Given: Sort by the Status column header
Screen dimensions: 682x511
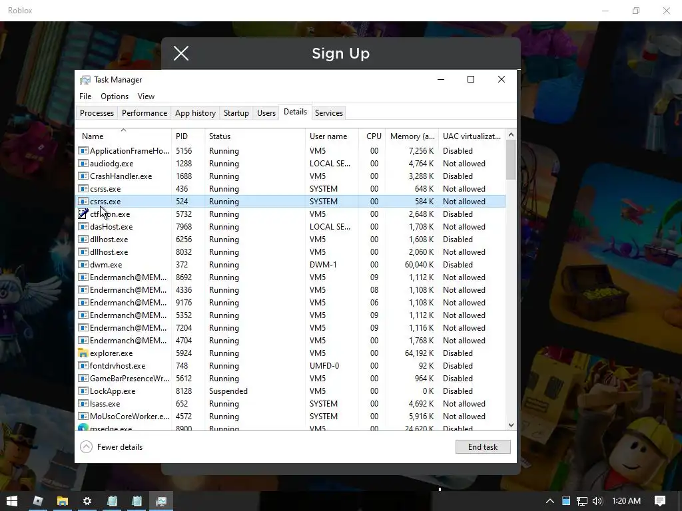Looking at the screenshot, I should click(255, 136).
